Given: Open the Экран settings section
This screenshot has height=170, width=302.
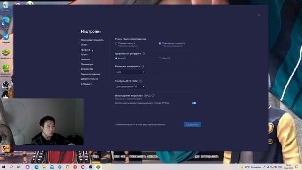Looking at the screenshot, I should [x=84, y=45].
